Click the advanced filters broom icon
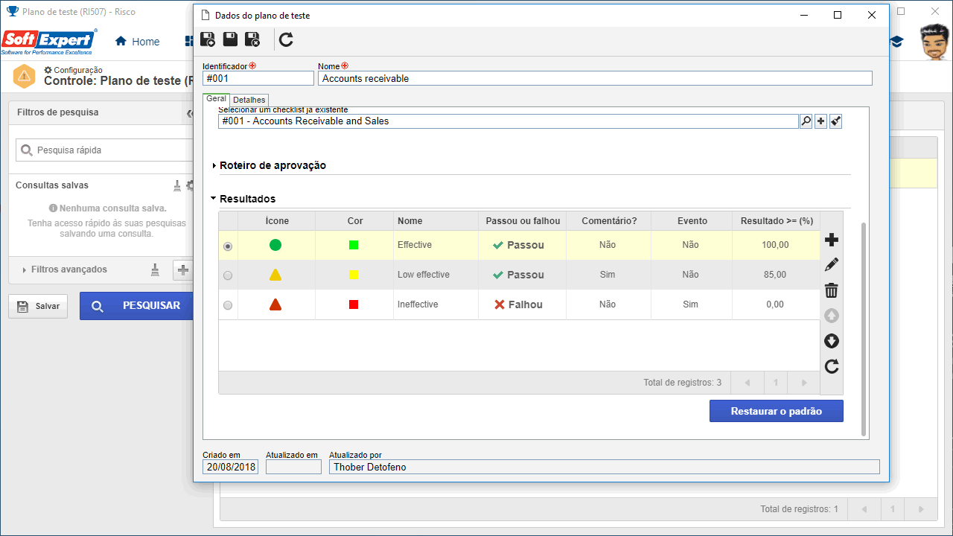 [x=155, y=269]
